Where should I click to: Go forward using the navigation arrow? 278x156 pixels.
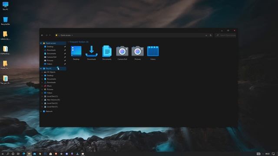pyautogui.click(x=46, y=36)
